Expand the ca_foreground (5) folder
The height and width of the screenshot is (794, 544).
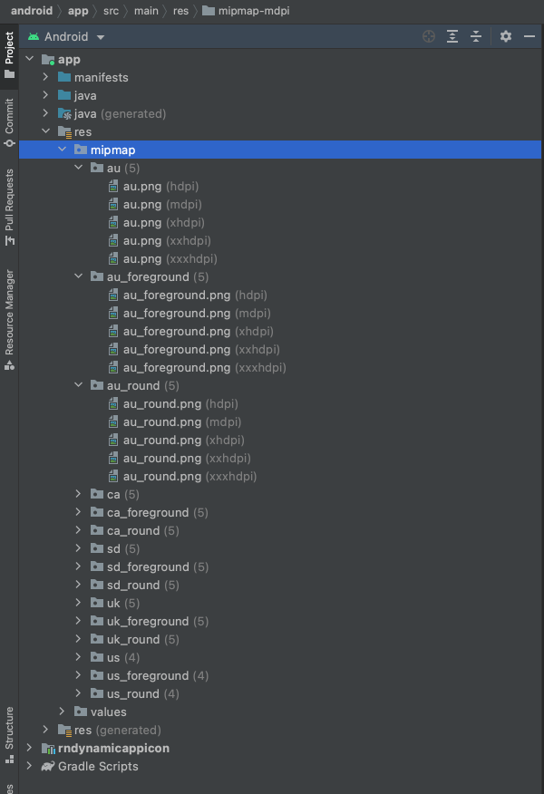coord(79,512)
